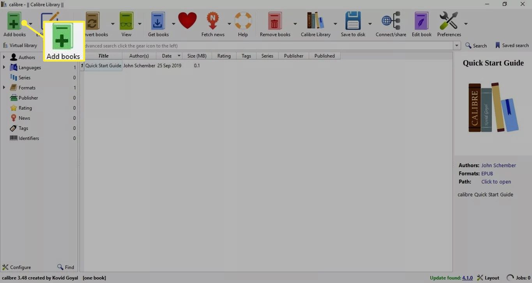Click the red heart donate icon
This screenshot has width=532, height=283.
click(187, 21)
